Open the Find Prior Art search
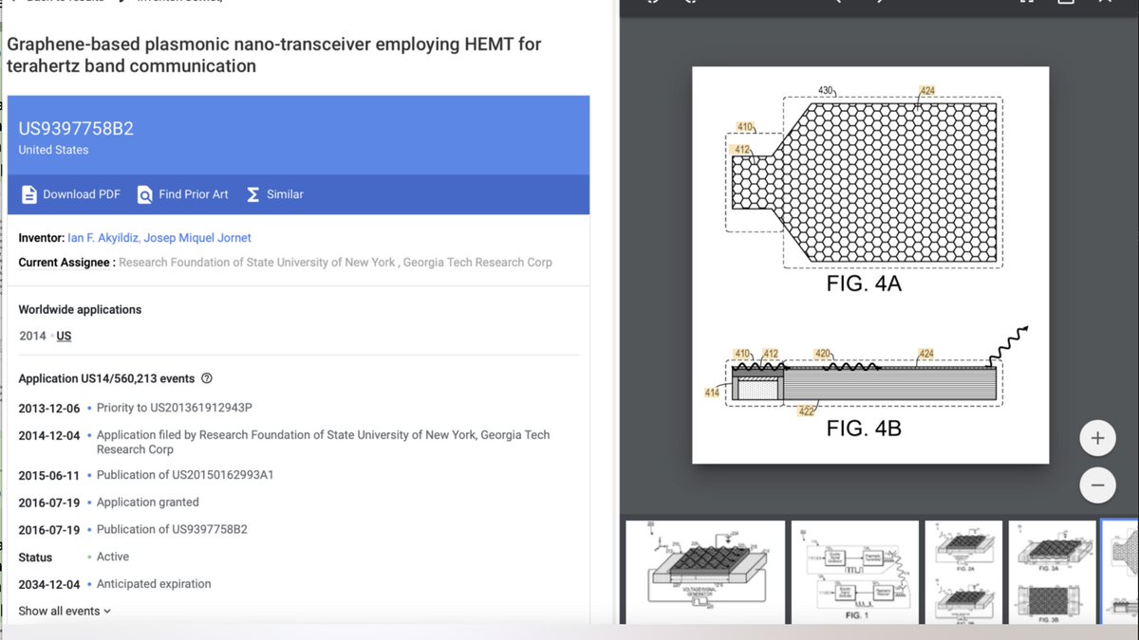 [x=182, y=194]
